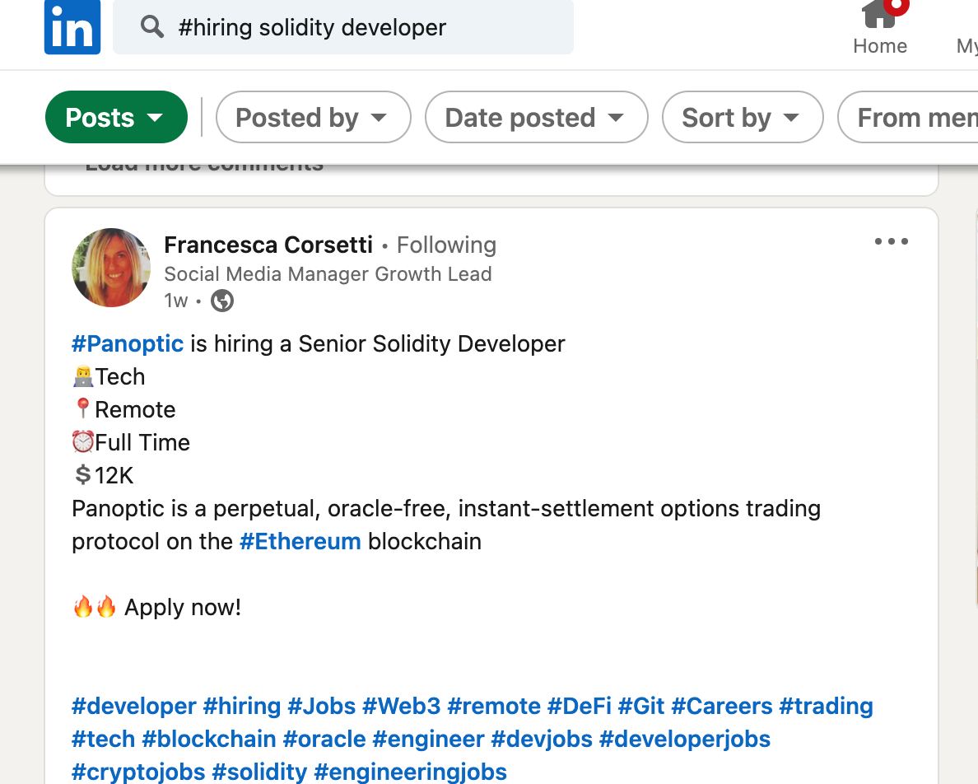Open the Sort by dropdown
The width and height of the screenshot is (978, 784).
click(x=743, y=117)
